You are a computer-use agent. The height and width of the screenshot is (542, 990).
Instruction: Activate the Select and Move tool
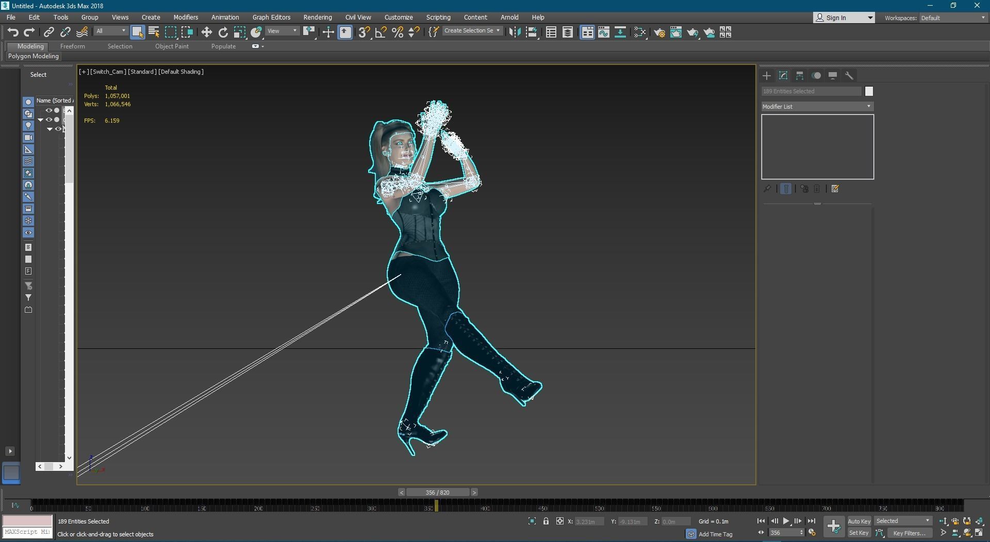[206, 32]
